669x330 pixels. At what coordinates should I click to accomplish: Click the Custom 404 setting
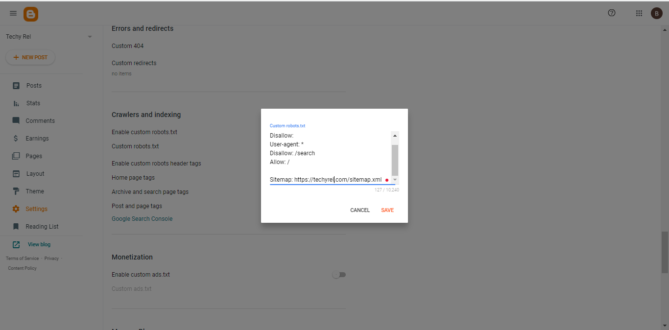(x=128, y=46)
